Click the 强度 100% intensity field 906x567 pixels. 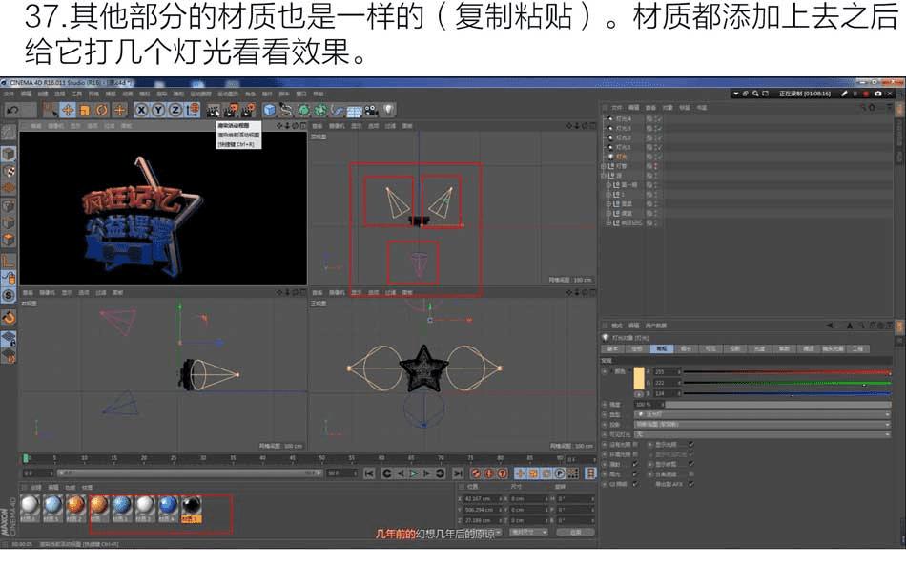[x=649, y=405]
